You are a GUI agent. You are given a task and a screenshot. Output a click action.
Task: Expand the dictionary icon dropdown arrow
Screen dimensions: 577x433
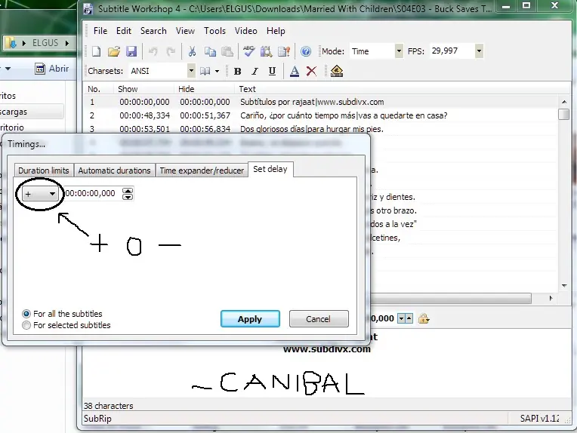(217, 72)
